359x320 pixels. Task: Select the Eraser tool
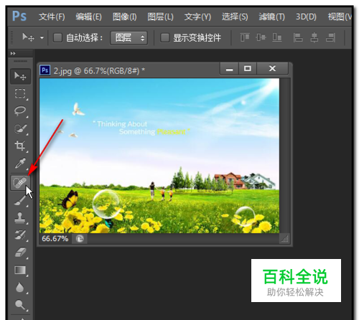point(20,253)
